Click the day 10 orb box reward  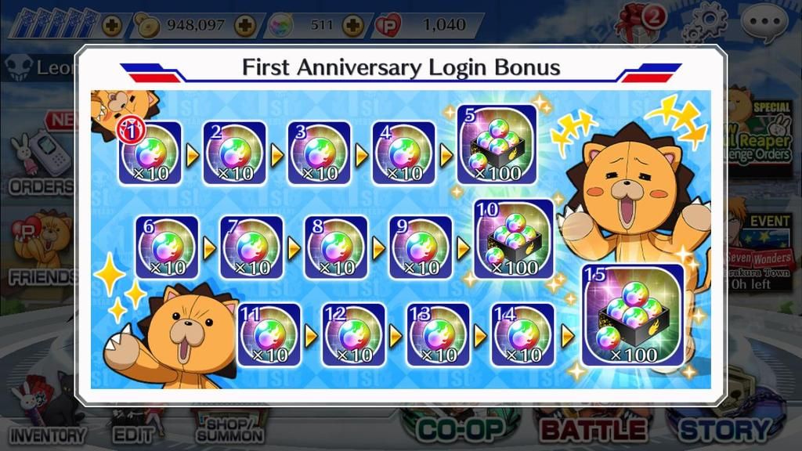point(514,239)
